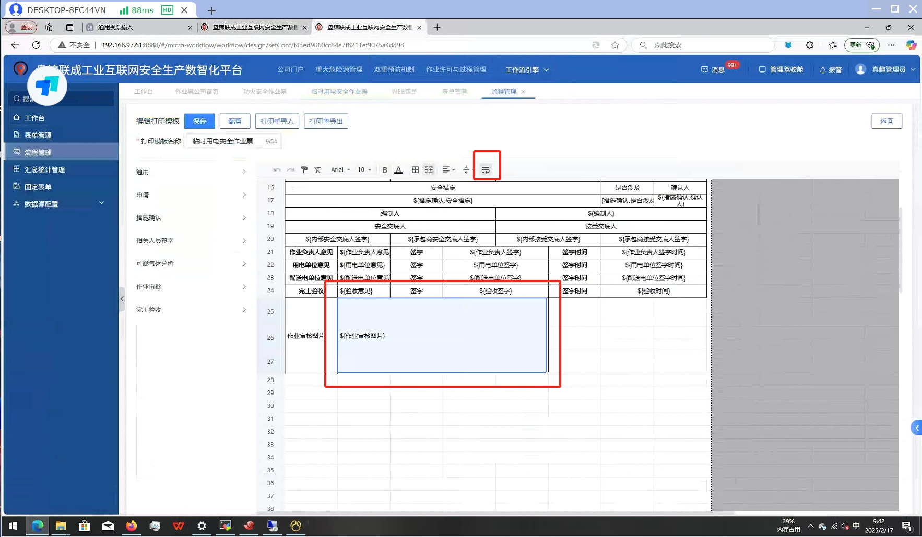Open the font size 10 dropdown
The width and height of the screenshot is (922, 537).
(x=364, y=170)
